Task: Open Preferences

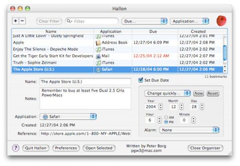Action: click(x=66, y=148)
